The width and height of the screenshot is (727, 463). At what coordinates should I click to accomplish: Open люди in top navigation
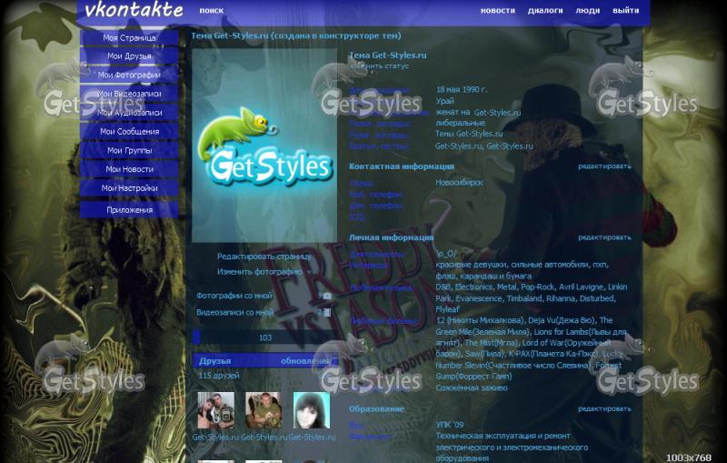587,10
